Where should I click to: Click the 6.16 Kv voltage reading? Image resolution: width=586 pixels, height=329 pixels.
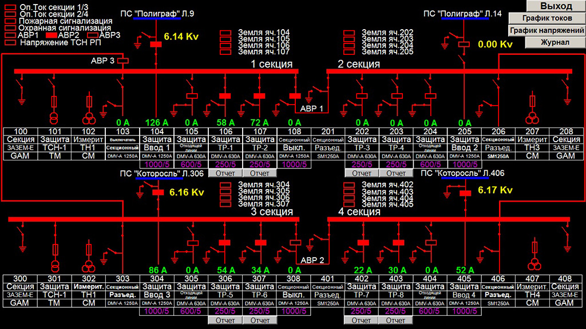point(187,192)
